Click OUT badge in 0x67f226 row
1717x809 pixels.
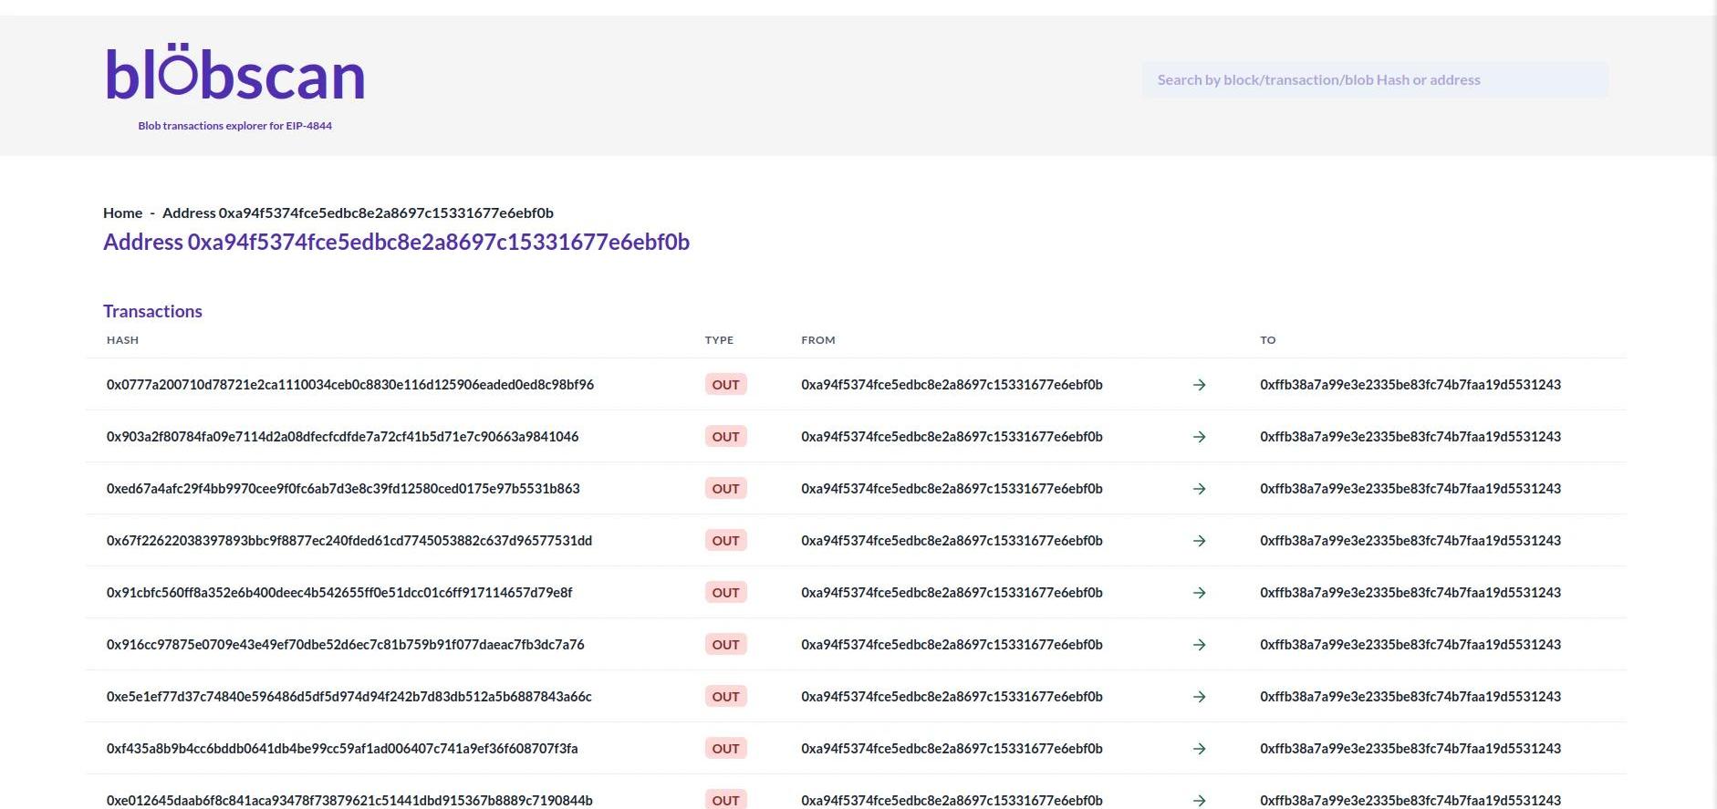[726, 541]
